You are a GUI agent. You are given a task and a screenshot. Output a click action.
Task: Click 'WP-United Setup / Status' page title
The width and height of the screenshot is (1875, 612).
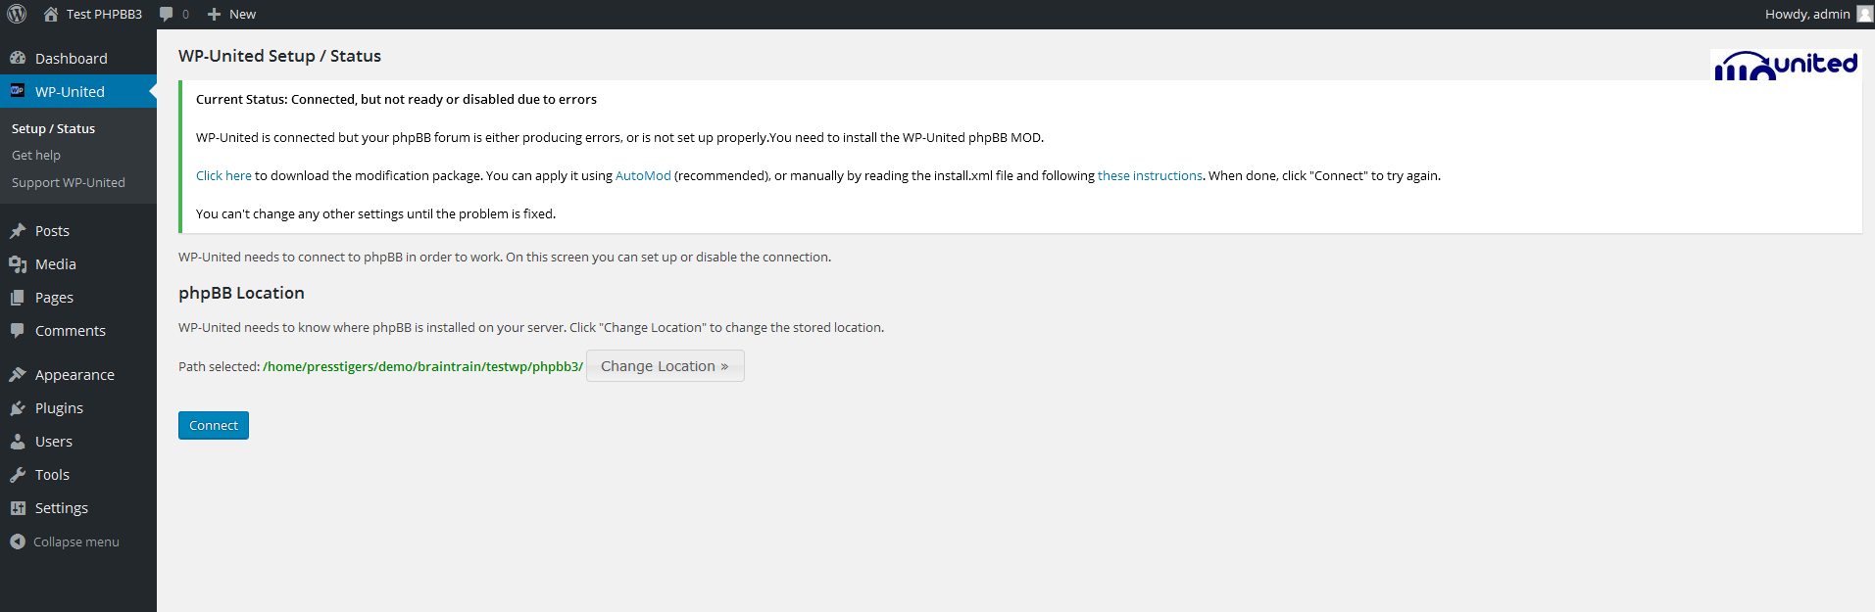[x=279, y=56]
